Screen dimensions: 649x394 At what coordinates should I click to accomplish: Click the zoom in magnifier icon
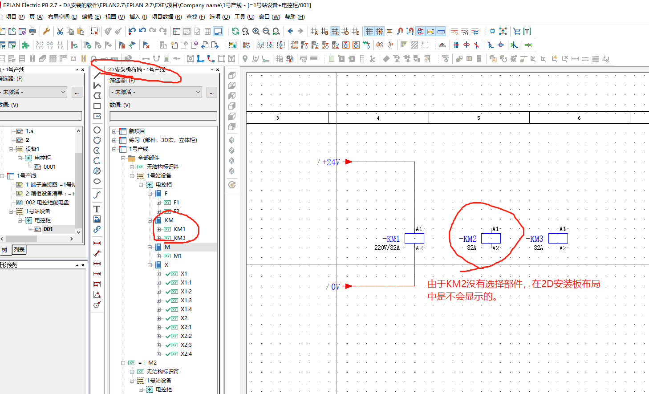pyautogui.click(x=256, y=31)
